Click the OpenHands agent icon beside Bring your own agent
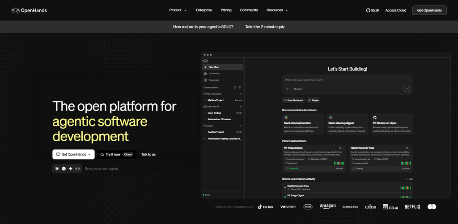The height and width of the screenshot is (224, 458). [x=77, y=169]
